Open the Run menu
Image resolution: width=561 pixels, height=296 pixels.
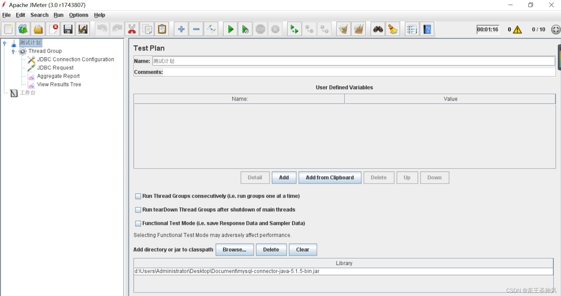(x=58, y=15)
